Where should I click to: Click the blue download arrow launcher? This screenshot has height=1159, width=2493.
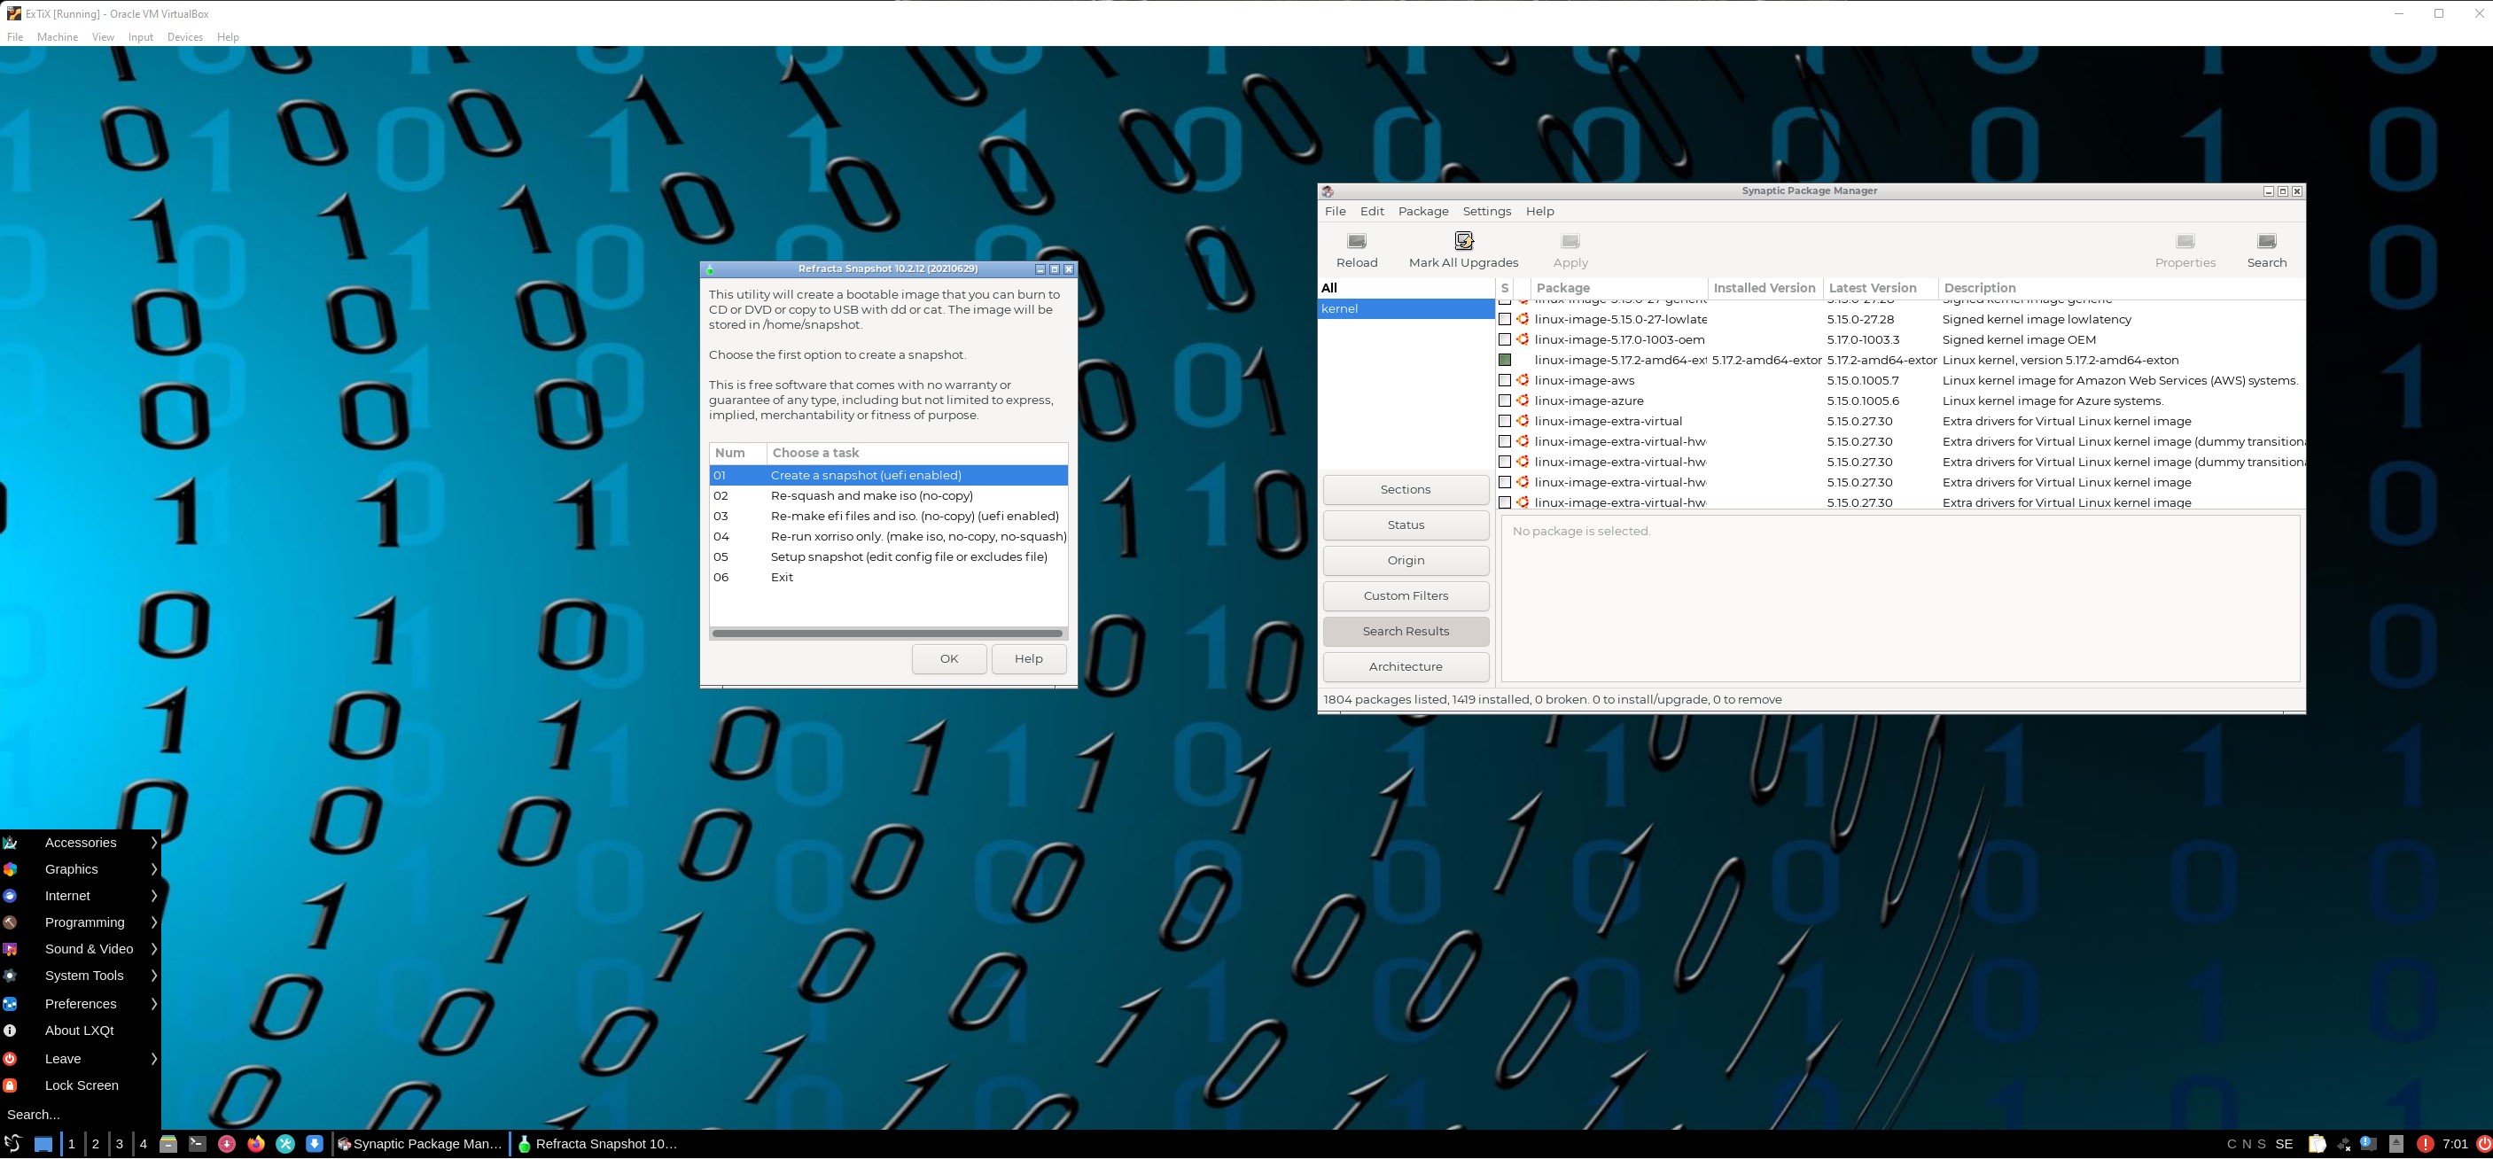pyautogui.click(x=315, y=1144)
